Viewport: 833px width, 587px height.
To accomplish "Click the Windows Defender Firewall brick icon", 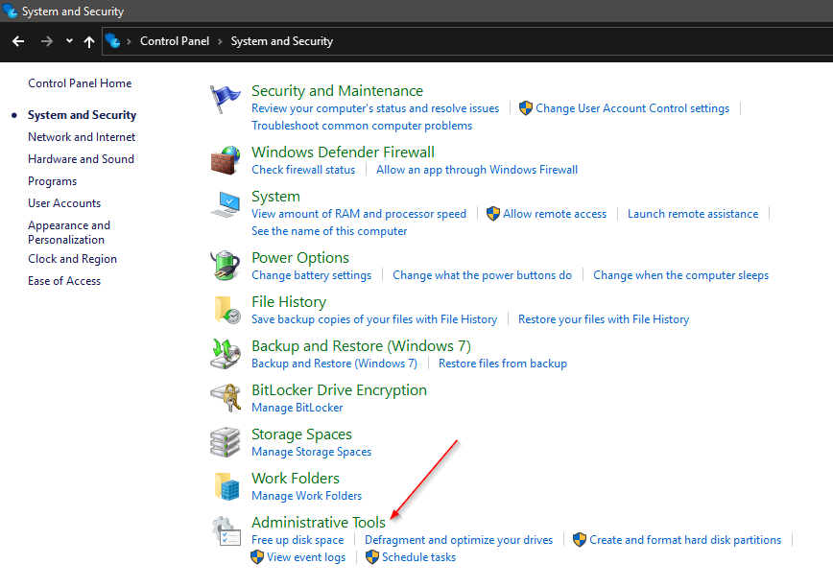I will (226, 160).
